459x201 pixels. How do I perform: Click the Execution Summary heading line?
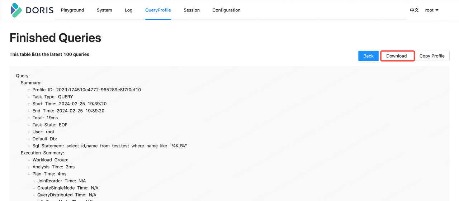(42, 153)
